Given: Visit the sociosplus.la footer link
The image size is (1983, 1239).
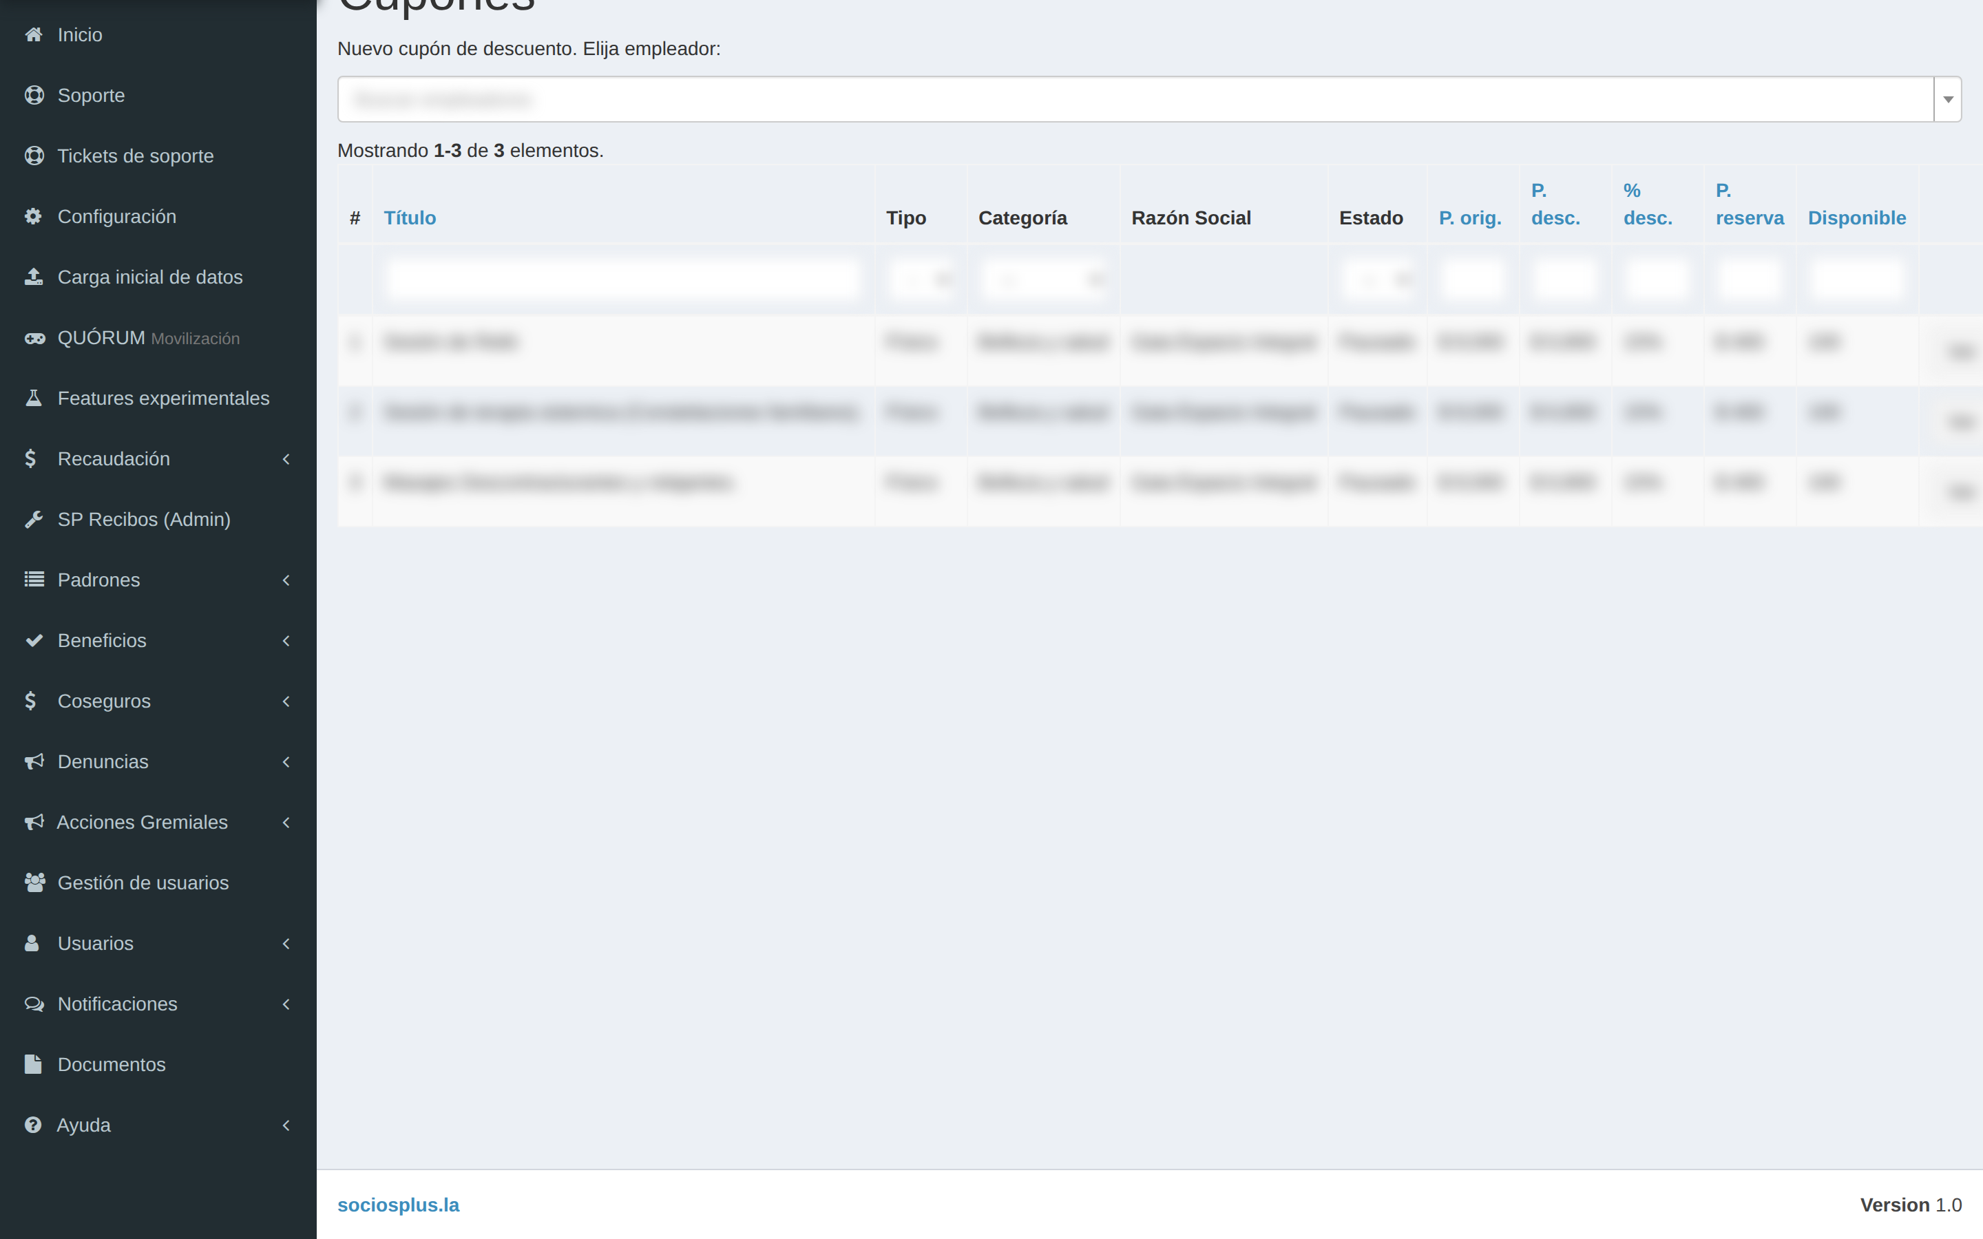Looking at the screenshot, I should click(x=398, y=1205).
